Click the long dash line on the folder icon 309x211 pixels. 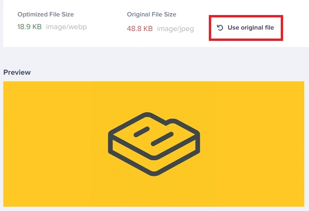(x=162, y=138)
